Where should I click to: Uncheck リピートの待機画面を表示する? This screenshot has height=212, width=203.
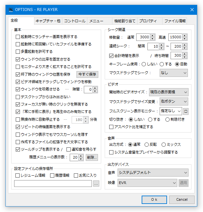point(18,127)
